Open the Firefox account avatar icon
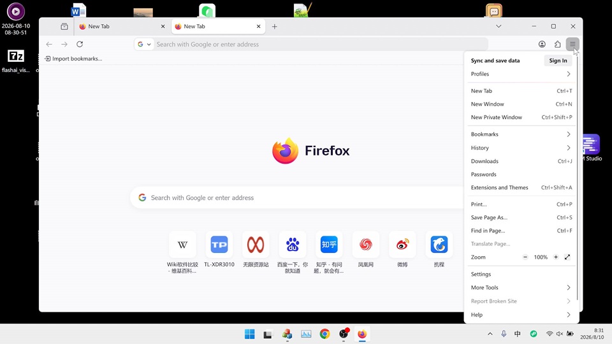612x344 pixels. click(x=542, y=44)
